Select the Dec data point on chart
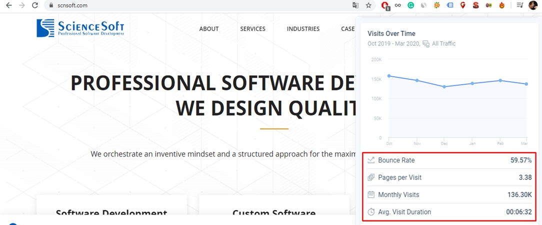This screenshot has height=225, width=542. (444, 87)
